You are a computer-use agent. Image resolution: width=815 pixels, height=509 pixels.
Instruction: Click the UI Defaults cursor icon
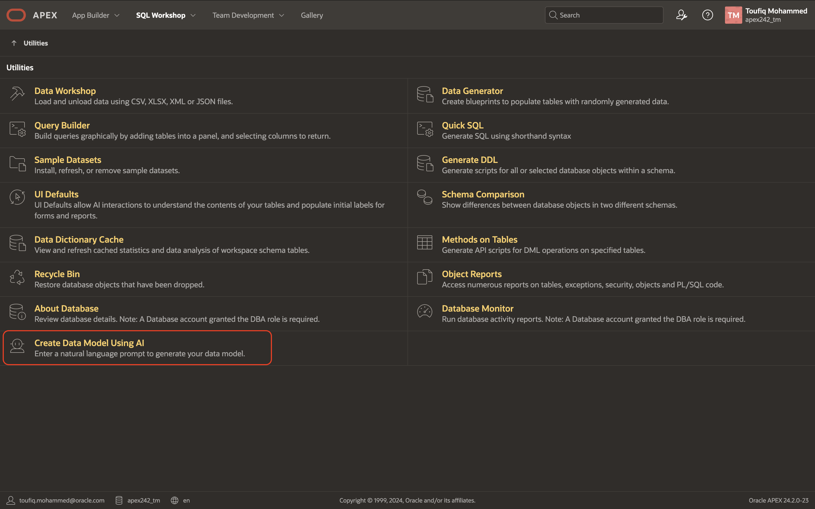[x=17, y=198]
